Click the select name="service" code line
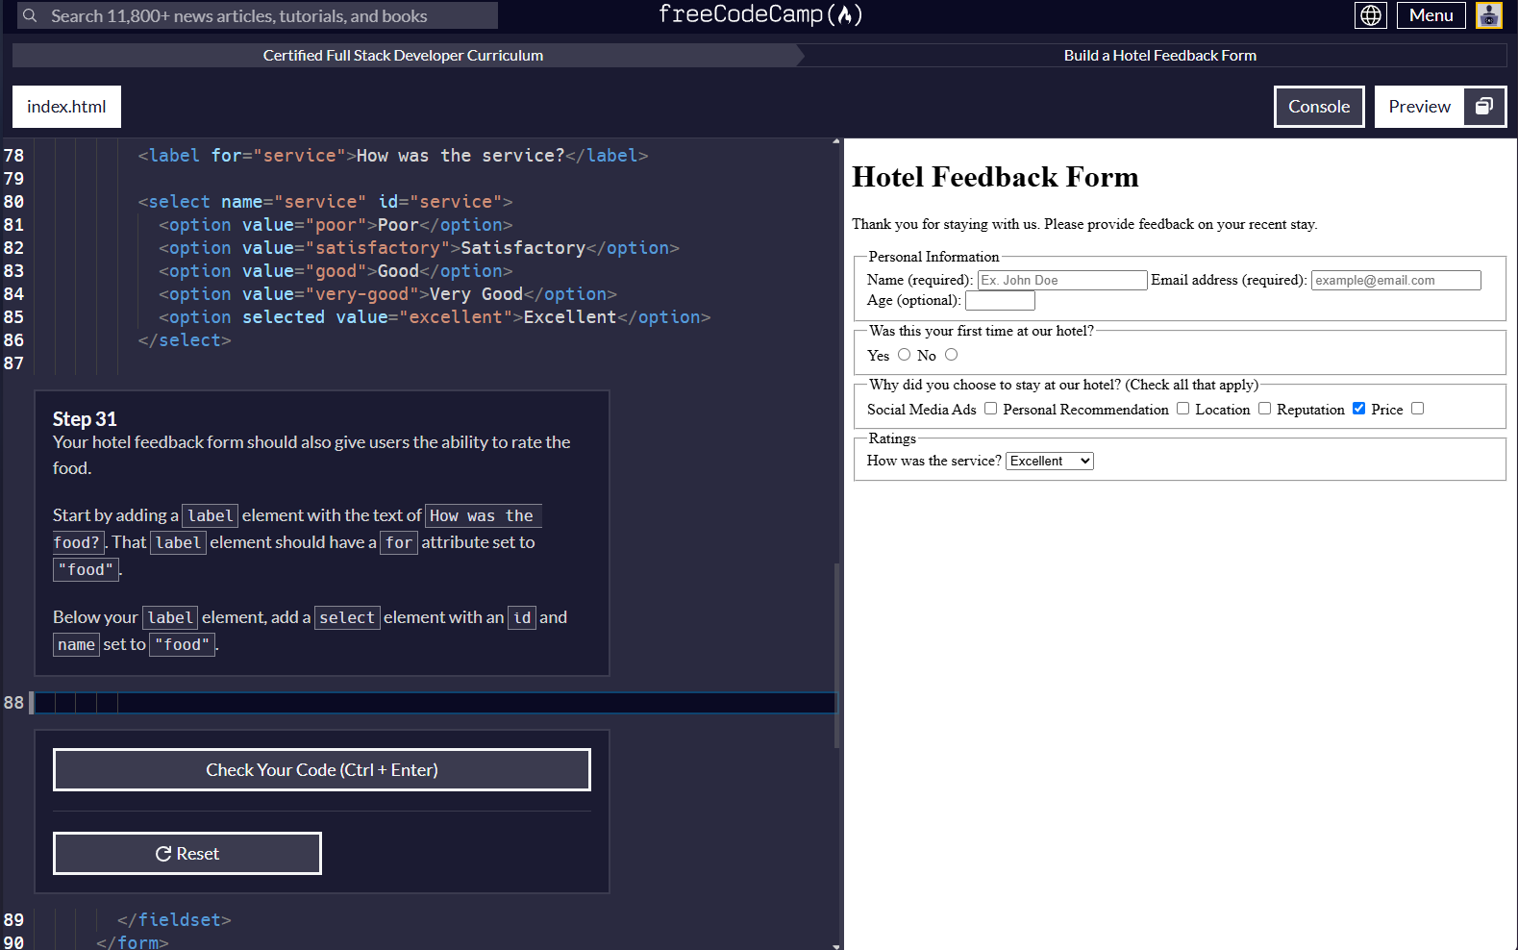This screenshot has height=950, width=1518. pyautogui.click(x=325, y=202)
